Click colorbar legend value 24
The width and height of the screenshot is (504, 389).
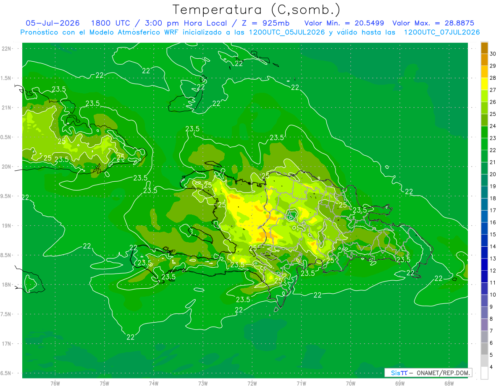point(493,126)
